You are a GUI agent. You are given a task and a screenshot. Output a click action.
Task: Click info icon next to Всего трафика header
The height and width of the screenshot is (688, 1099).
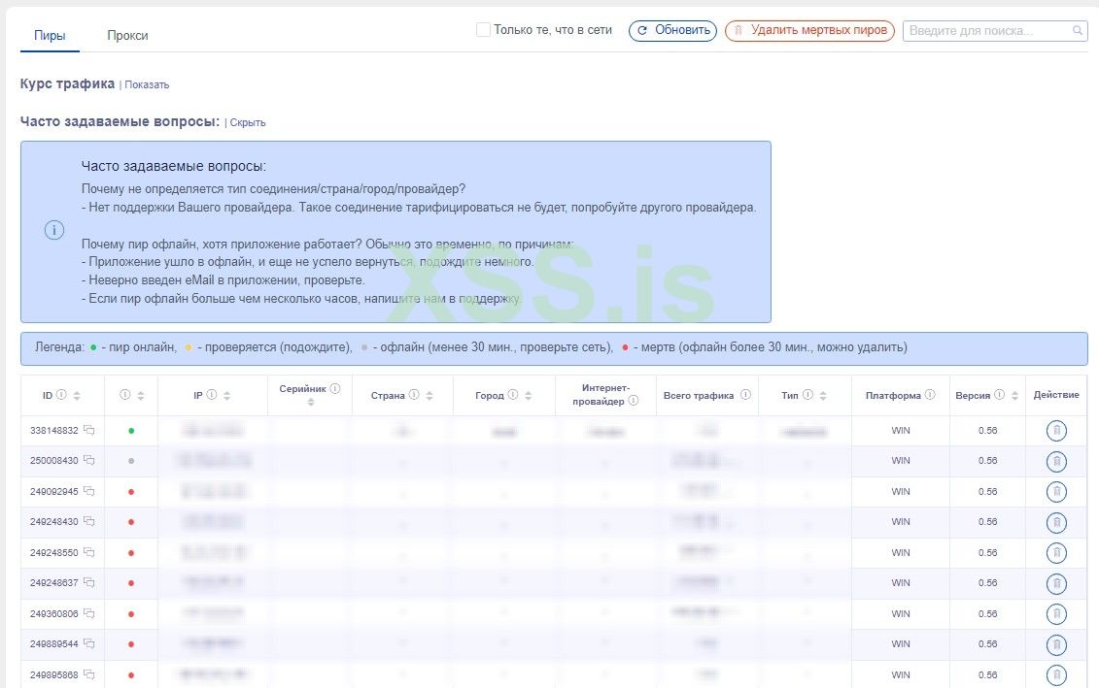coord(745,395)
